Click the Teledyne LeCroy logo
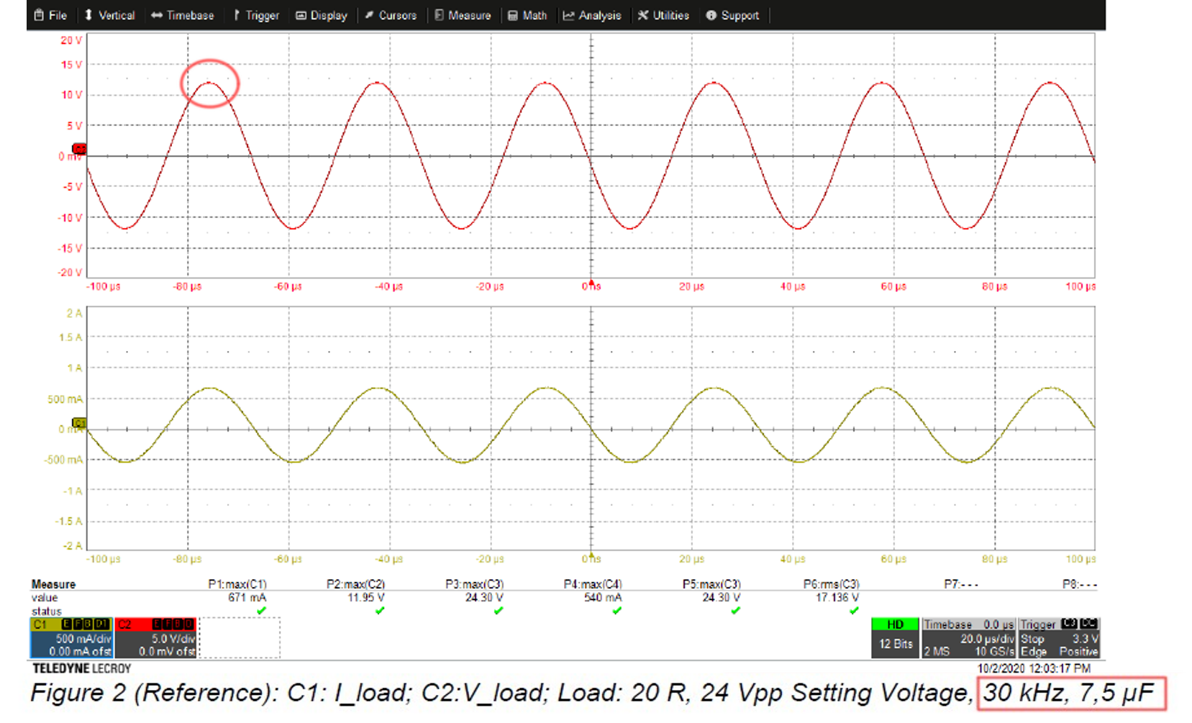Image resolution: width=1192 pixels, height=723 pixels. 81,668
